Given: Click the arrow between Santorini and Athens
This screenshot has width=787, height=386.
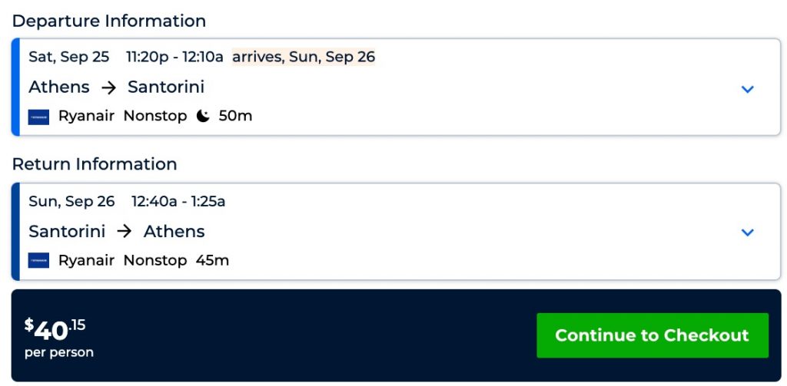Looking at the screenshot, I should click(x=125, y=232).
